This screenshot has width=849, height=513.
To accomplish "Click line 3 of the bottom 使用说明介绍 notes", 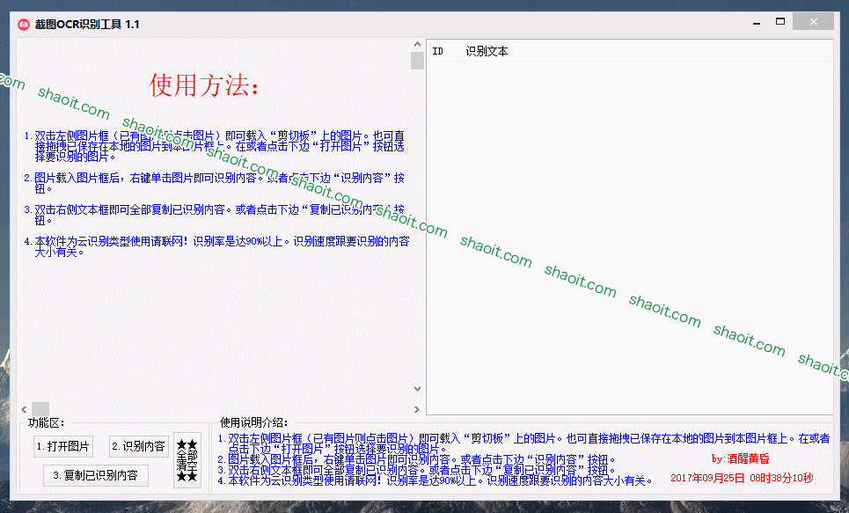I will point(416,470).
